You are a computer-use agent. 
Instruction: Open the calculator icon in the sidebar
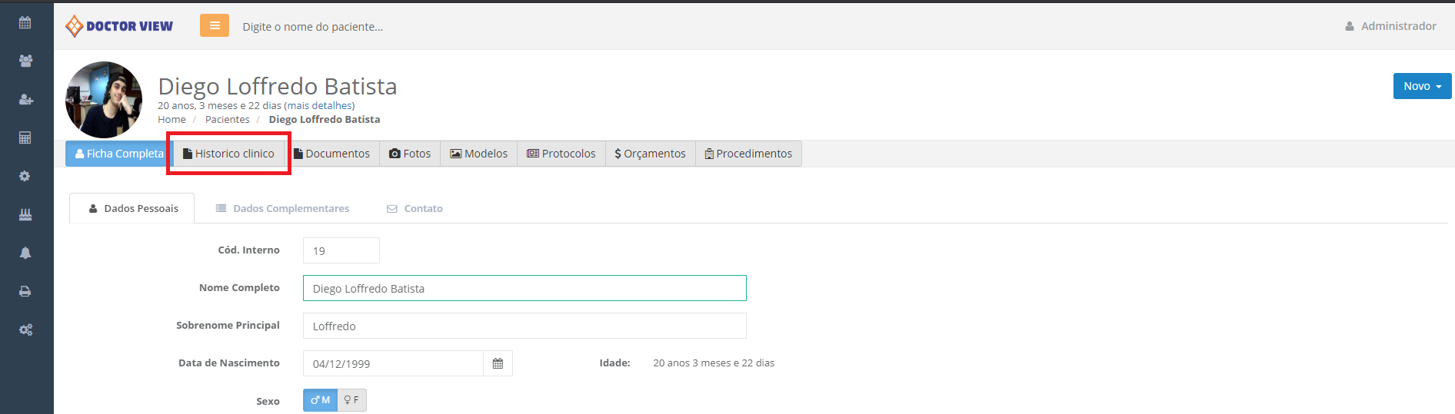point(25,137)
